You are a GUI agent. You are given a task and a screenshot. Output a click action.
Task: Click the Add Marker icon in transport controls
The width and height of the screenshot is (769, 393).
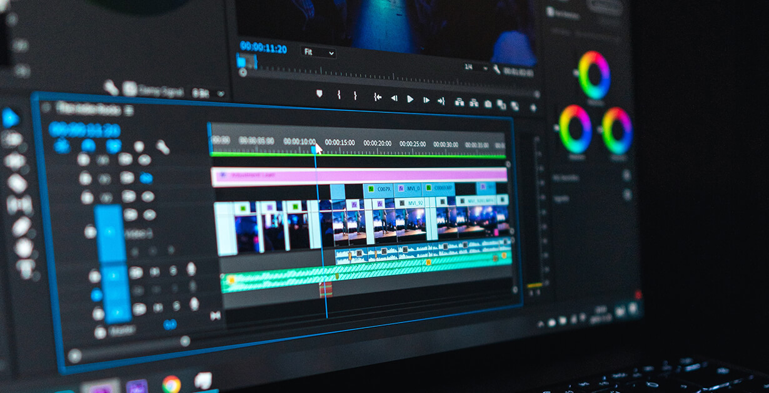(319, 94)
